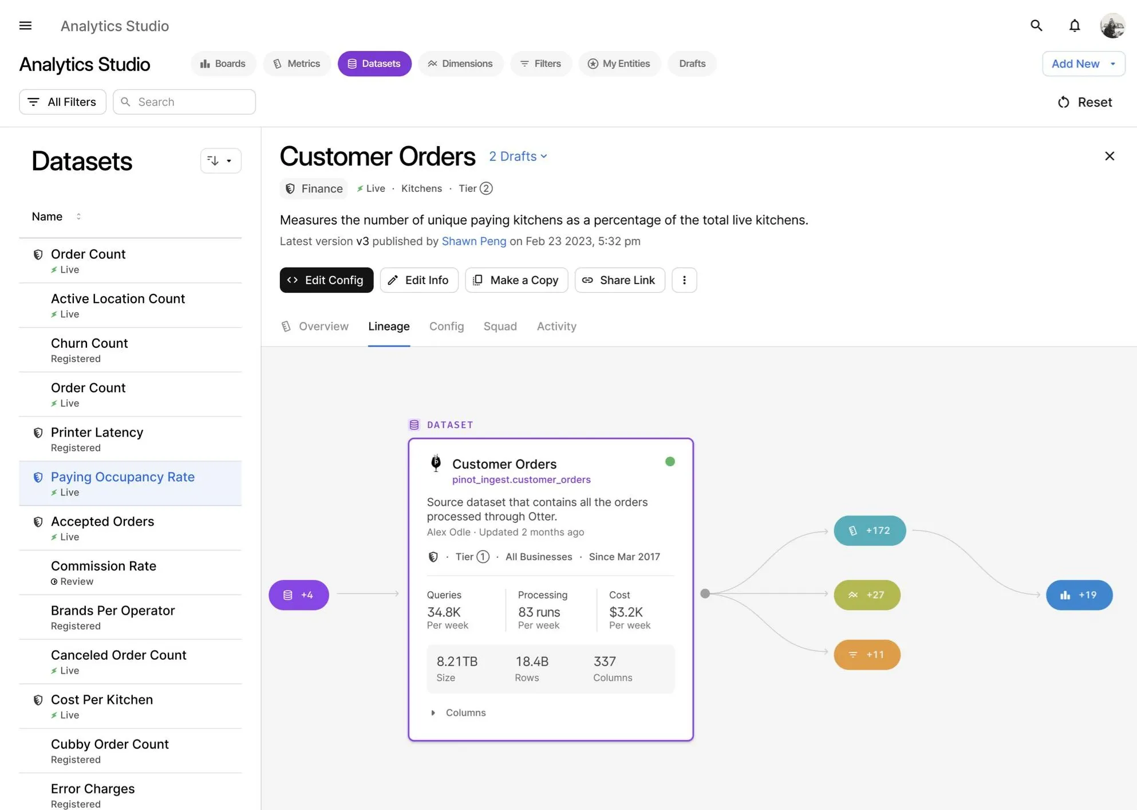
Task: Expand the +172 metrics node
Action: 870,530
